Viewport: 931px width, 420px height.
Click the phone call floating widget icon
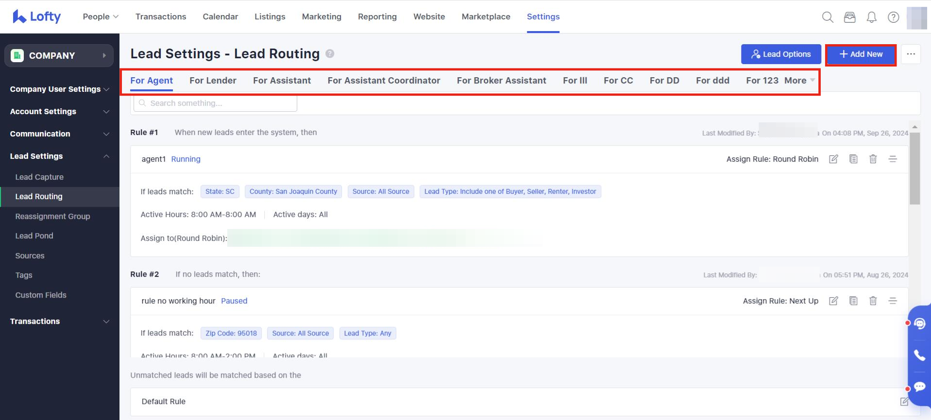click(x=919, y=355)
